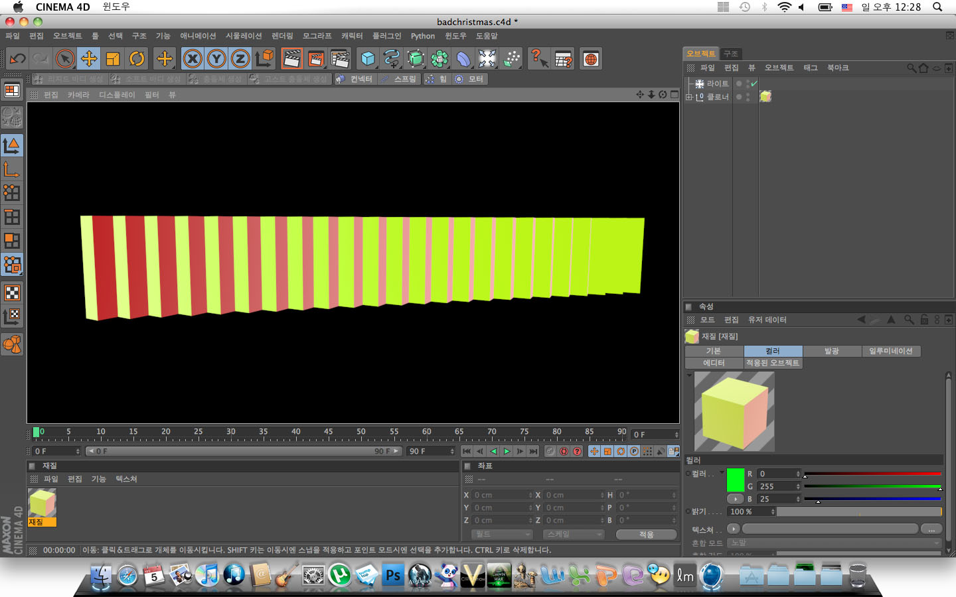Click the green color swatch
This screenshot has height=597, width=956.
(x=736, y=480)
